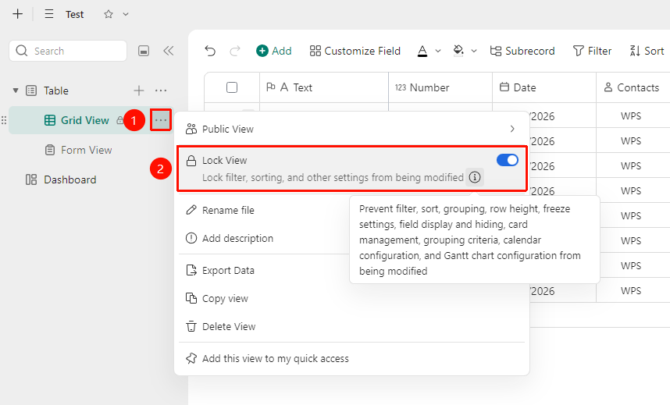Image resolution: width=670 pixels, height=405 pixels.
Task: Click the Undo arrow
Action: (210, 51)
